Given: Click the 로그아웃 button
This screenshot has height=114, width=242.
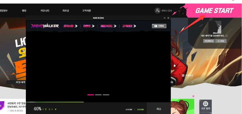Looking at the screenshot, I should [x=221, y=41].
